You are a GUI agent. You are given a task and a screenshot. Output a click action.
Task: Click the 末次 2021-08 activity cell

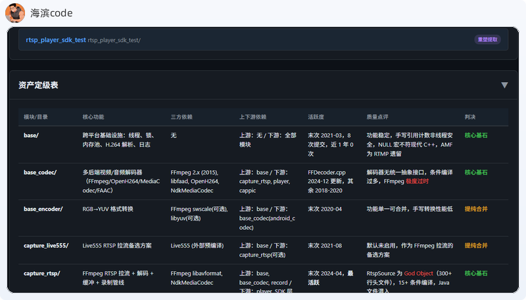coord(325,246)
